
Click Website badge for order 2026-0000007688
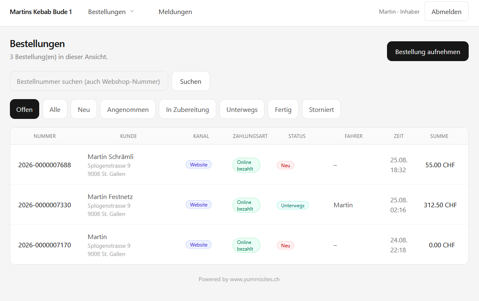coord(198,164)
